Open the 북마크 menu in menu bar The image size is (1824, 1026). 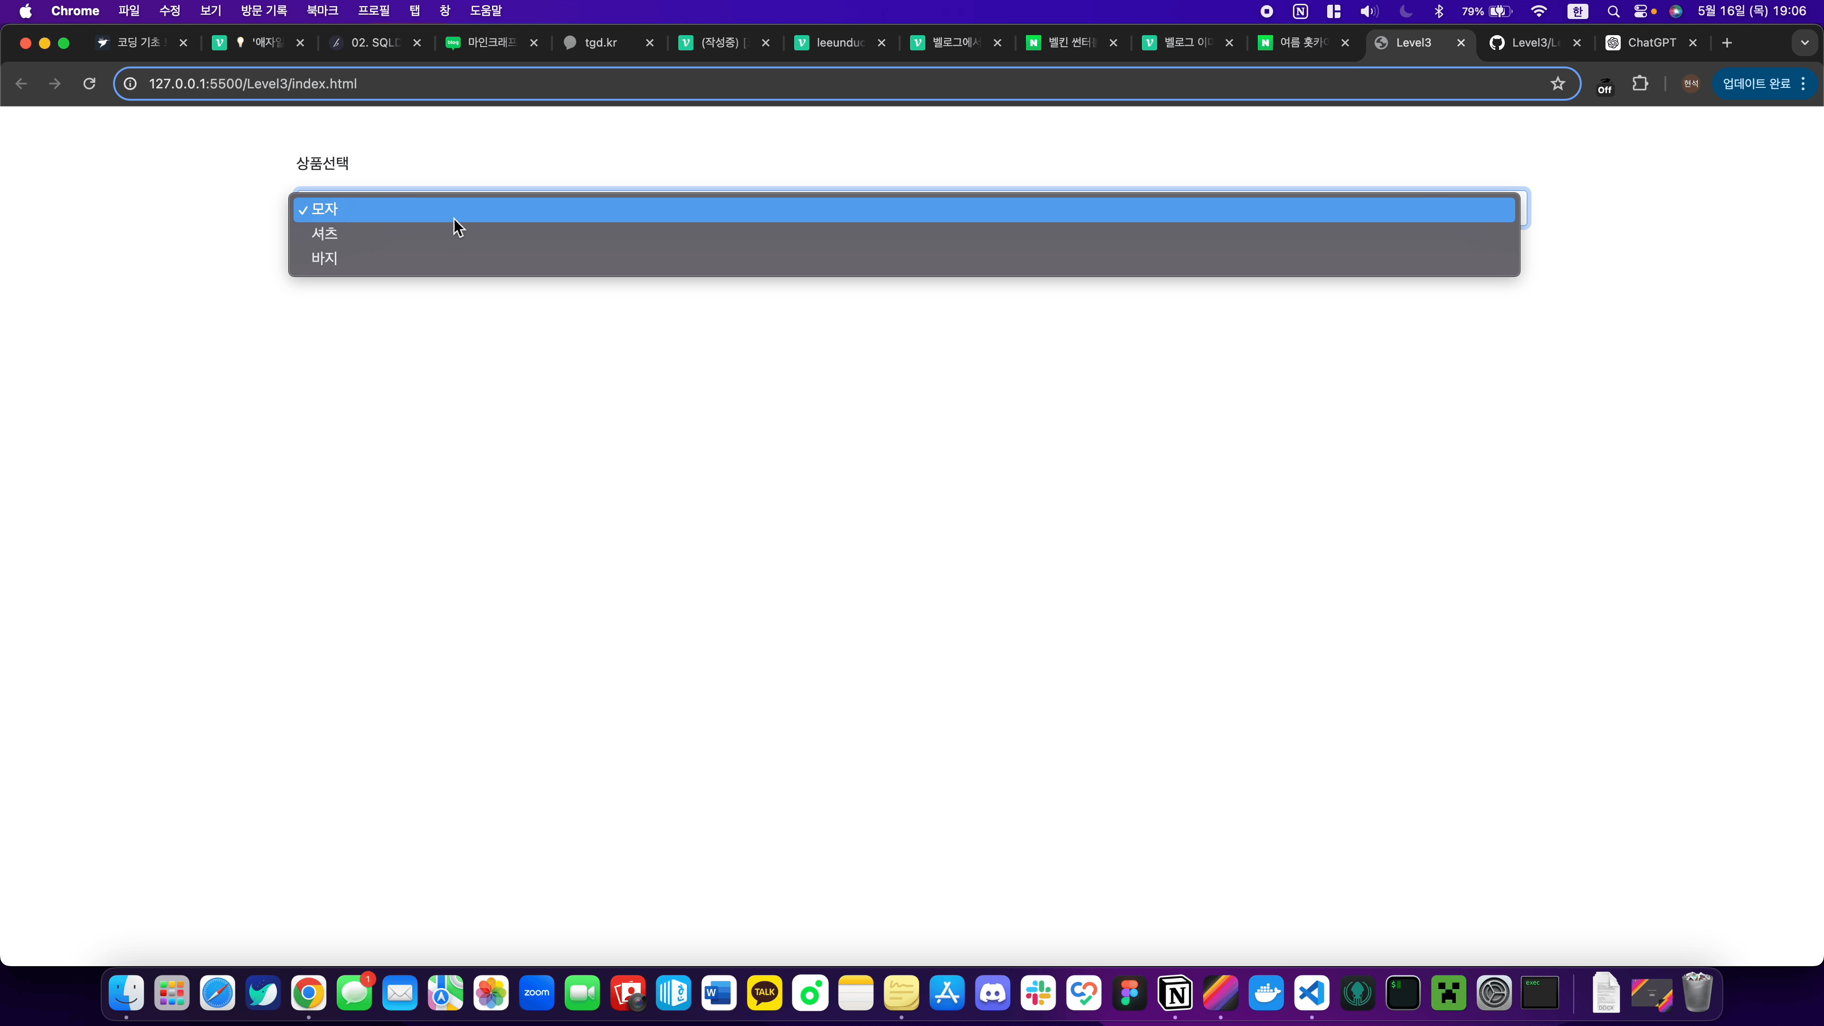coord(322,10)
